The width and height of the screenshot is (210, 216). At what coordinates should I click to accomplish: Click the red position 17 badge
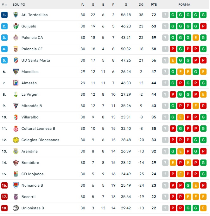point(4,197)
